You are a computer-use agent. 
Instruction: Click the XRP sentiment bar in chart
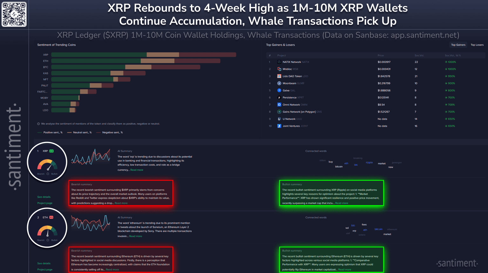coord(143,55)
